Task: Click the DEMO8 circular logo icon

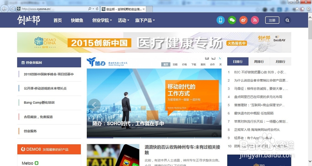Action: click(x=23, y=149)
